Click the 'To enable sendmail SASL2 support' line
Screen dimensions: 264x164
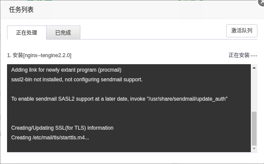(x=119, y=99)
